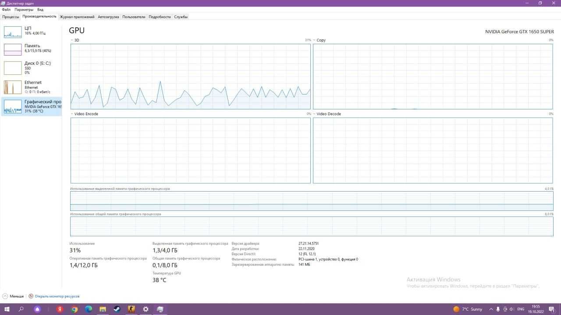Open the Автозагрузка tab
The height and width of the screenshot is (315, 561).
tap(108, 17)
